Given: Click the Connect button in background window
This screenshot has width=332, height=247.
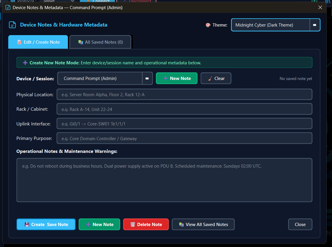Looking at the screenshot, I should (x=98, y=1).
